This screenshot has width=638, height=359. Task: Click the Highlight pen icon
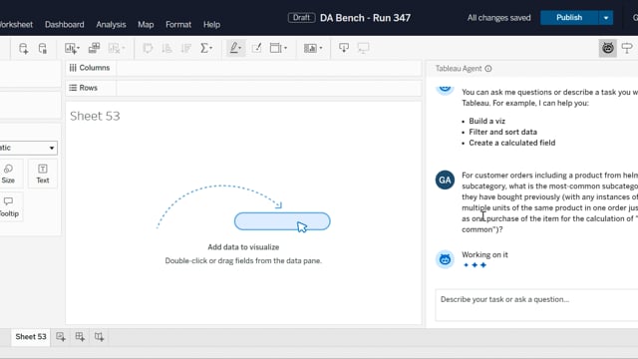(x=234, y=48)
